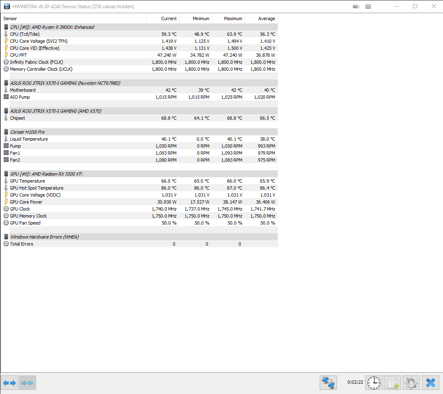Screen dimensions: 443x394
Task: Click the CPU Core Voltage lightning icon
Action: [6, 41]
